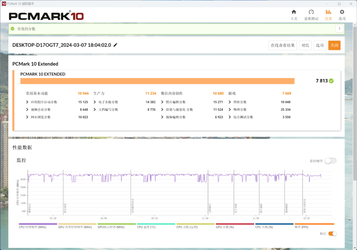Expand 电子表格分数 row
The image size is (357, 250).
pyautogui.click(x=95, y=102)
